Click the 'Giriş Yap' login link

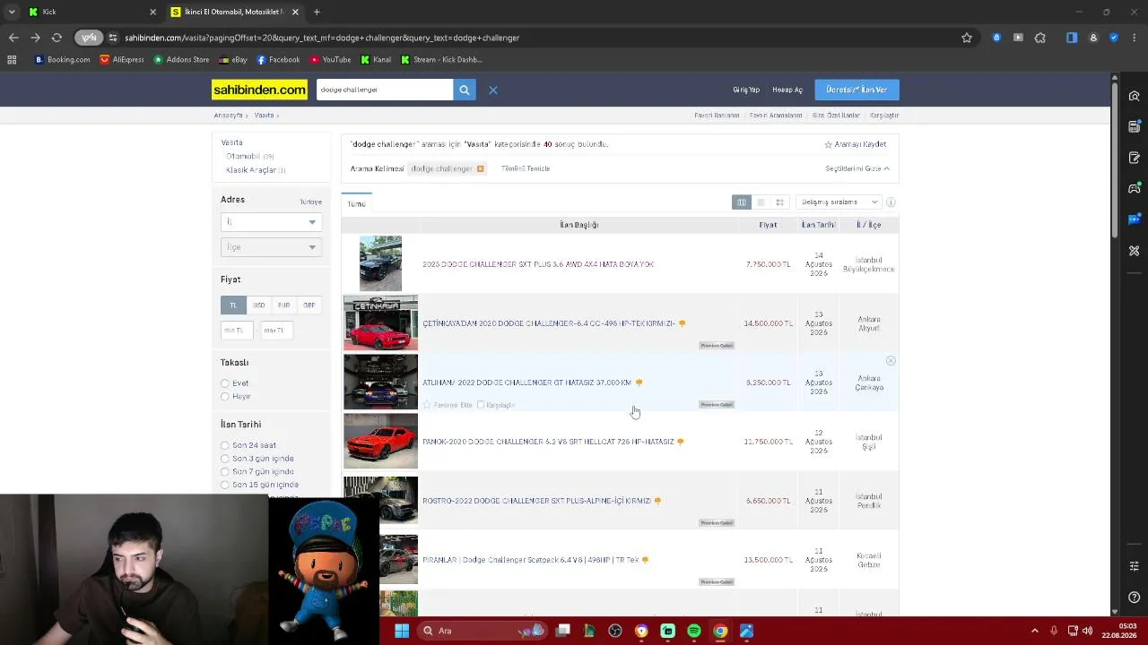pos(746,90)
